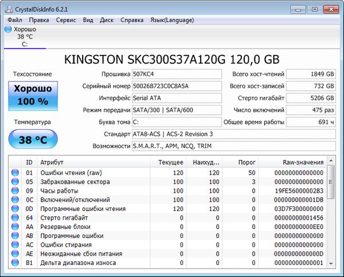Click the Хорошо 100 % health status button
The width and height of the screenshot is (344, 277).
(32, 95)
